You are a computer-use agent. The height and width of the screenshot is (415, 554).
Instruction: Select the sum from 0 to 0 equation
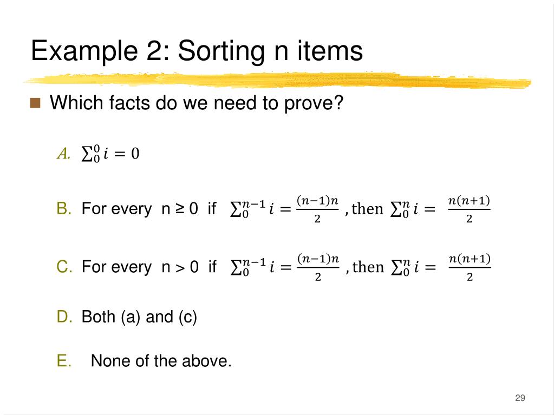[x=110, y=154]
